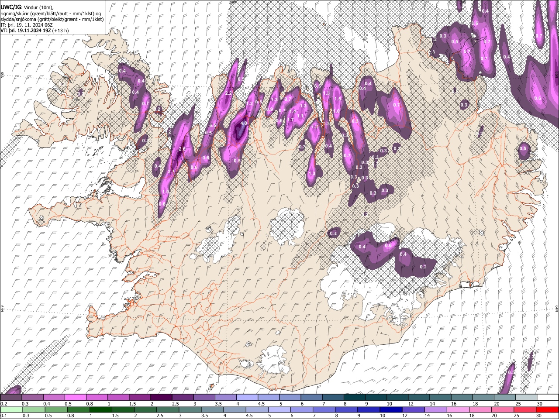Click the 'VT: þri. 19.11.2024 19Z' line
The width and height of the screenshot is (559, 419).
(x=25, y=31)
